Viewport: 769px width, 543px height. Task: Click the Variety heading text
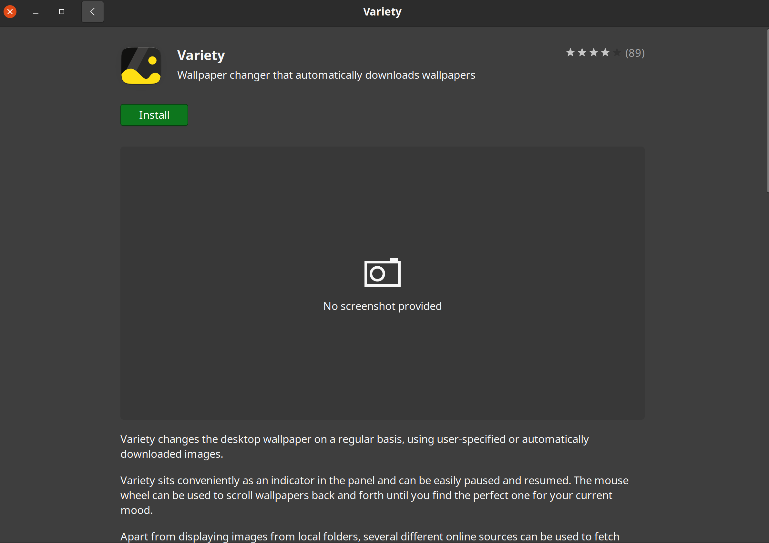[x=200, y=55]
